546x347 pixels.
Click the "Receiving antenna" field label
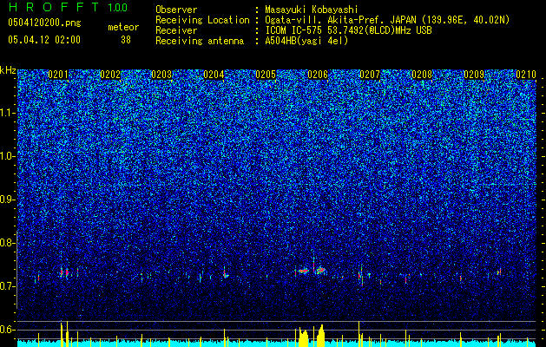[200, 41]
